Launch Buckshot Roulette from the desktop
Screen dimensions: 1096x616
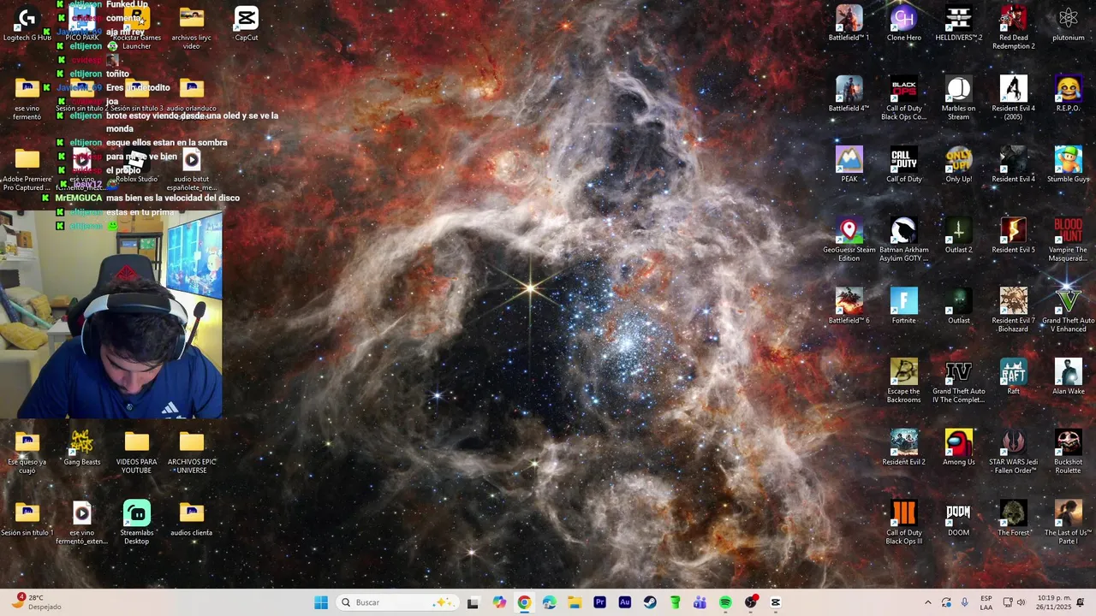(x=1069, y=452)
